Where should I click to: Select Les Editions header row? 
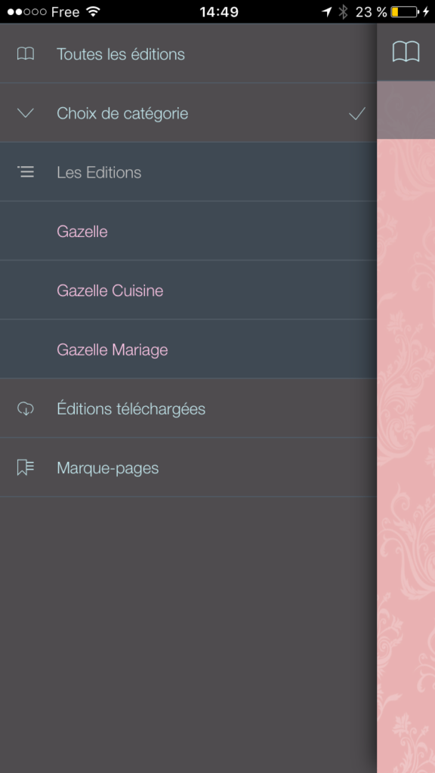coord(188,171)
